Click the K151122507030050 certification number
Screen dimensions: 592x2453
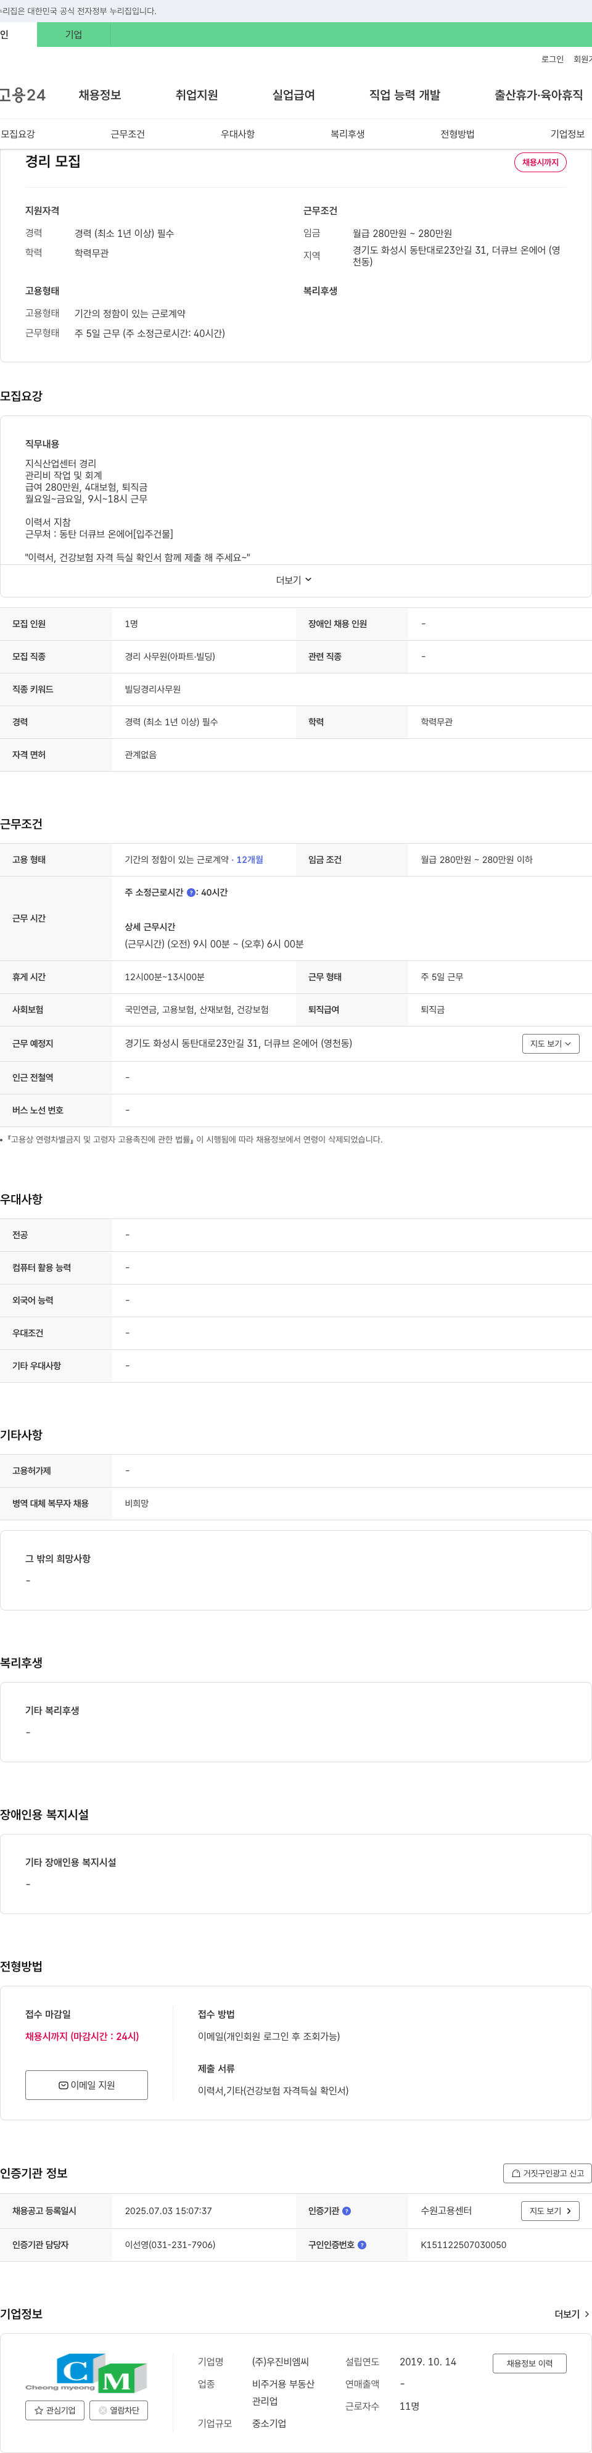click(x=464, y=2246)
